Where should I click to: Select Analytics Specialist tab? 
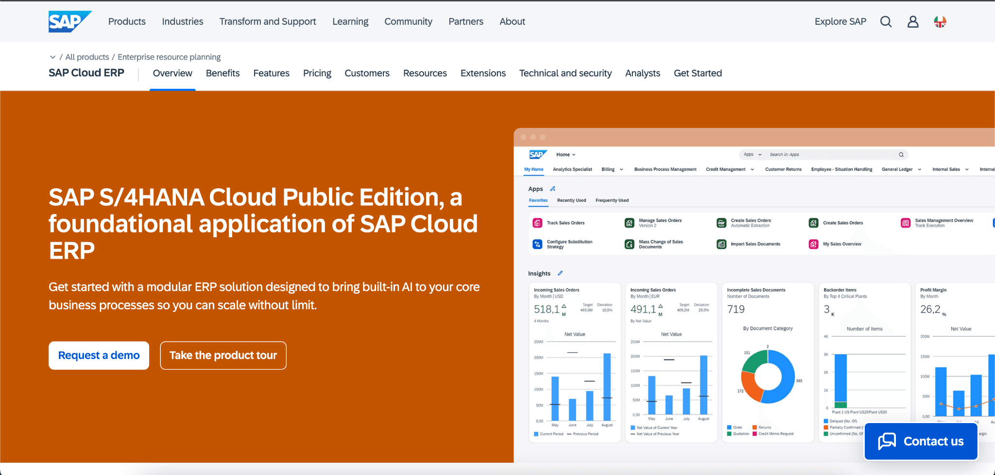(572, 169)
